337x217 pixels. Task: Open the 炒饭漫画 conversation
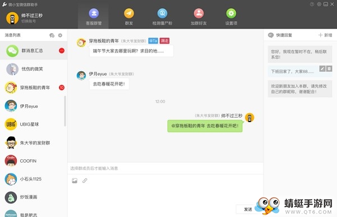34,197
